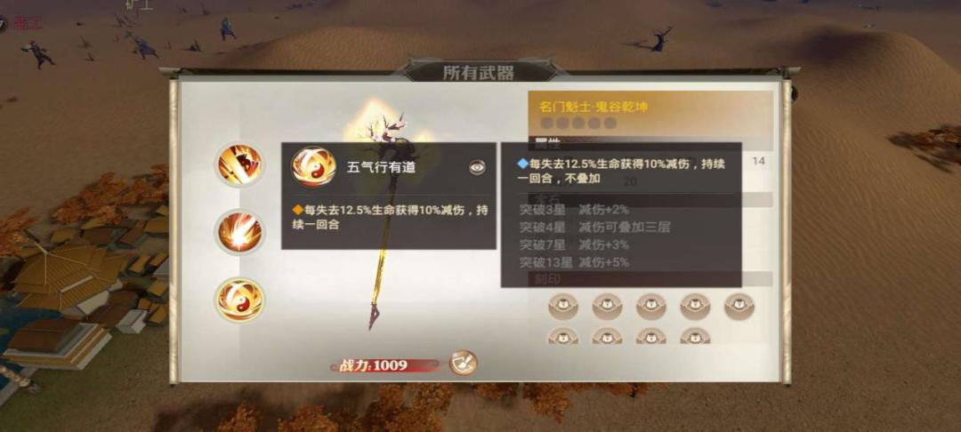Open the first engraving slot in top row
This screenshot has width=961, height=432.
point(562,306)
